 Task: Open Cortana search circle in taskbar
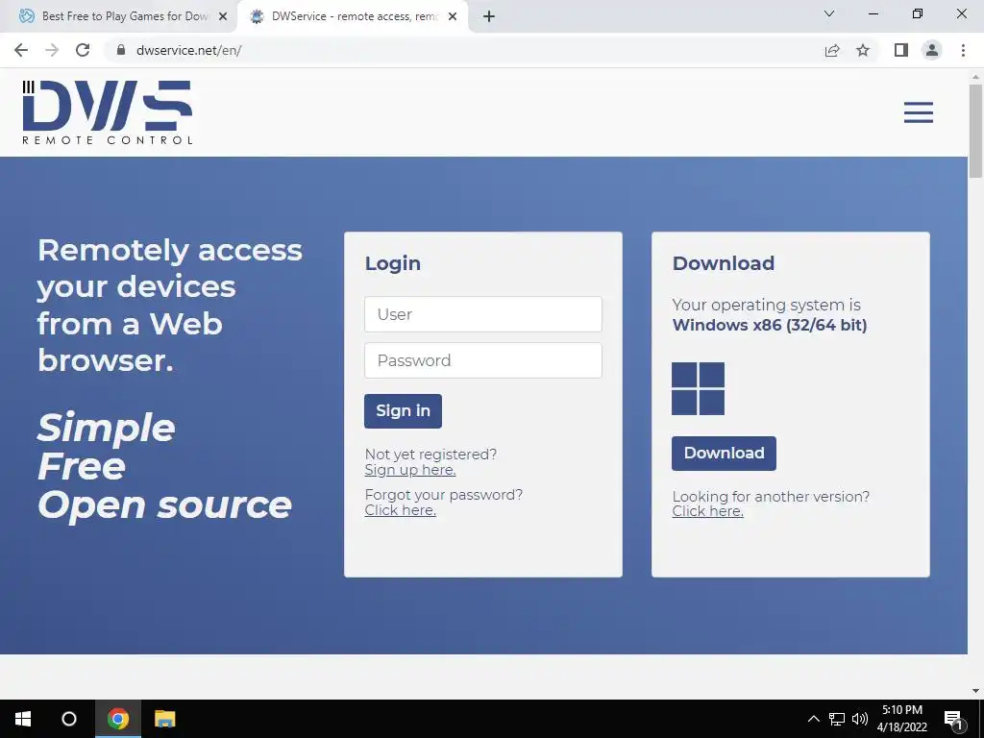[69, 719]
